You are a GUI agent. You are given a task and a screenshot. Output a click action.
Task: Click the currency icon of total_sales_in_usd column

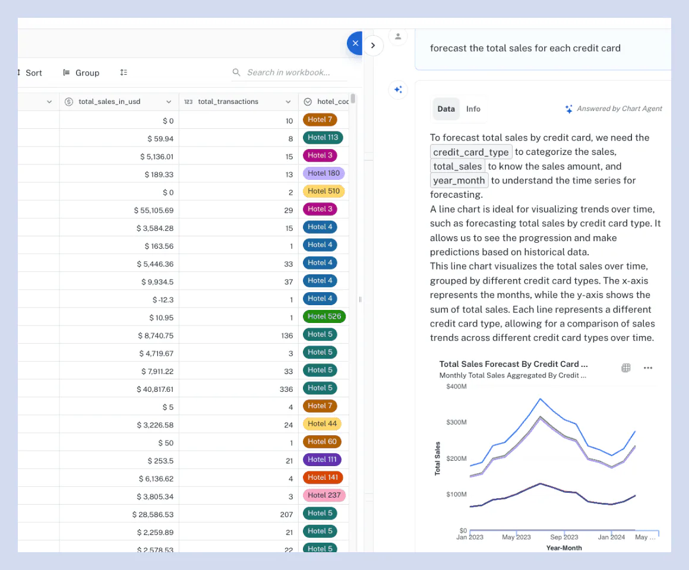click(68, 102)
